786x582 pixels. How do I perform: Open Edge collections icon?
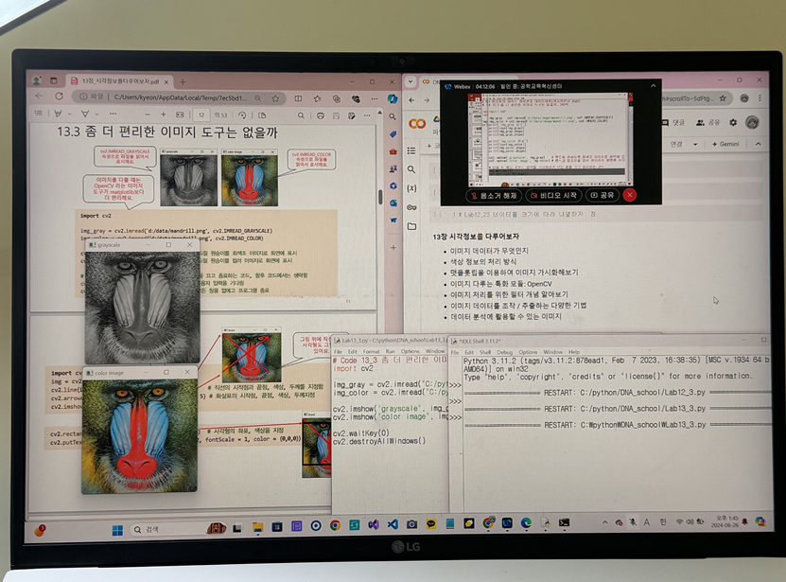337,98
